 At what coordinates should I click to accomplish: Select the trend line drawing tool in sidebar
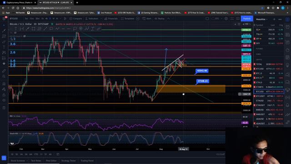[x=4, y=31]
